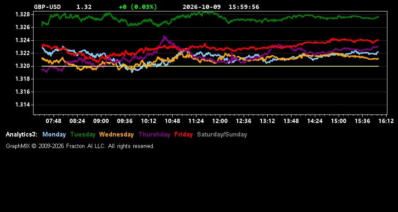Select the Saturday/Sunday legend label

(222, 134)
